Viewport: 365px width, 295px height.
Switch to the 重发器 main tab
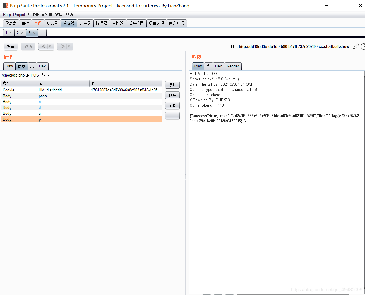coord(69,23)
